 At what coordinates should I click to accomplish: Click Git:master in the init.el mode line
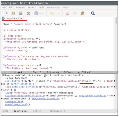click(x=54, y=72)
